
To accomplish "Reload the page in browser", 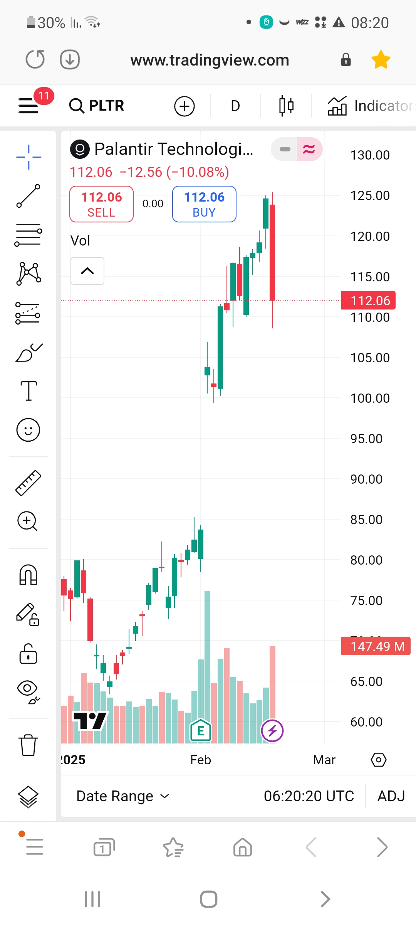I will (35, 59).
